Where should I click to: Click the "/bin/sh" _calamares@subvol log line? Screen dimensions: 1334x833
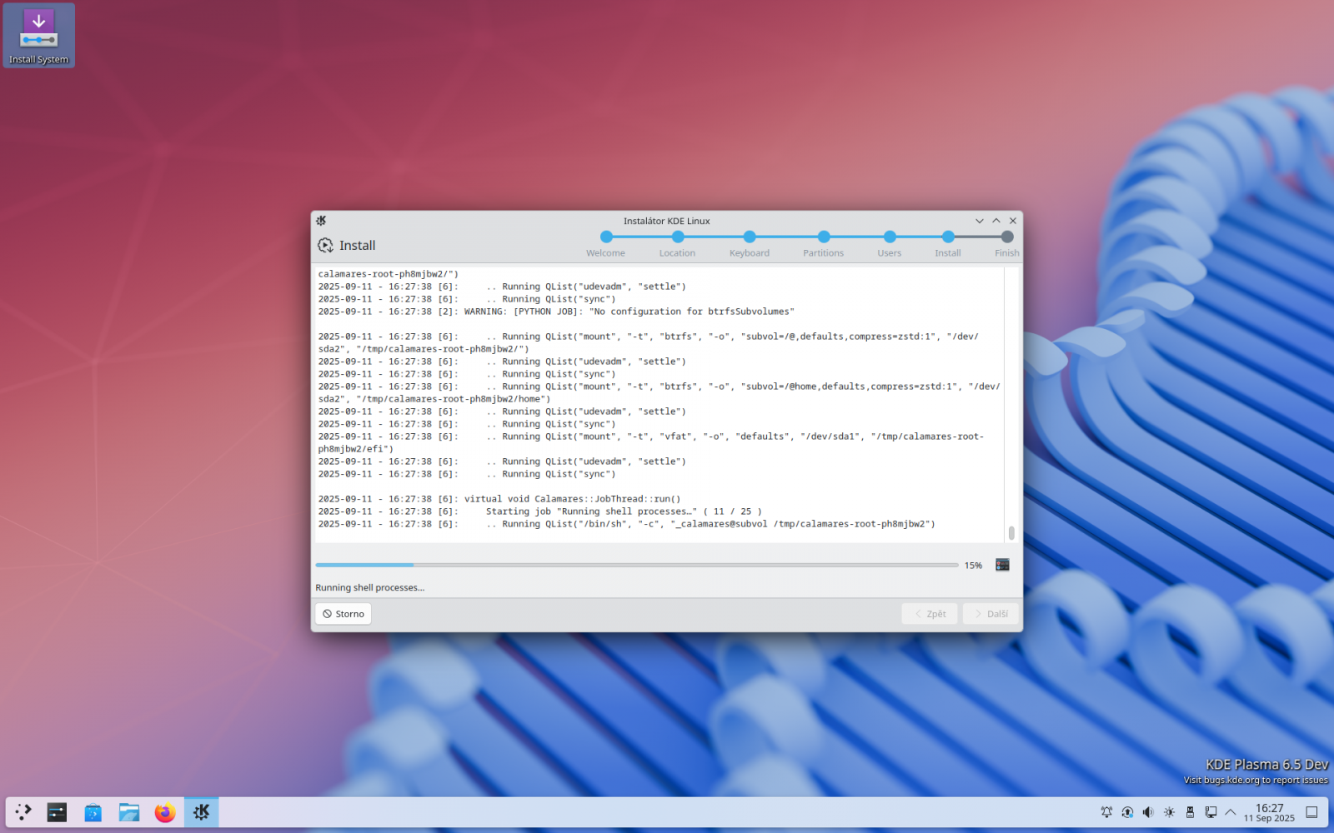(x=626, y=524)
